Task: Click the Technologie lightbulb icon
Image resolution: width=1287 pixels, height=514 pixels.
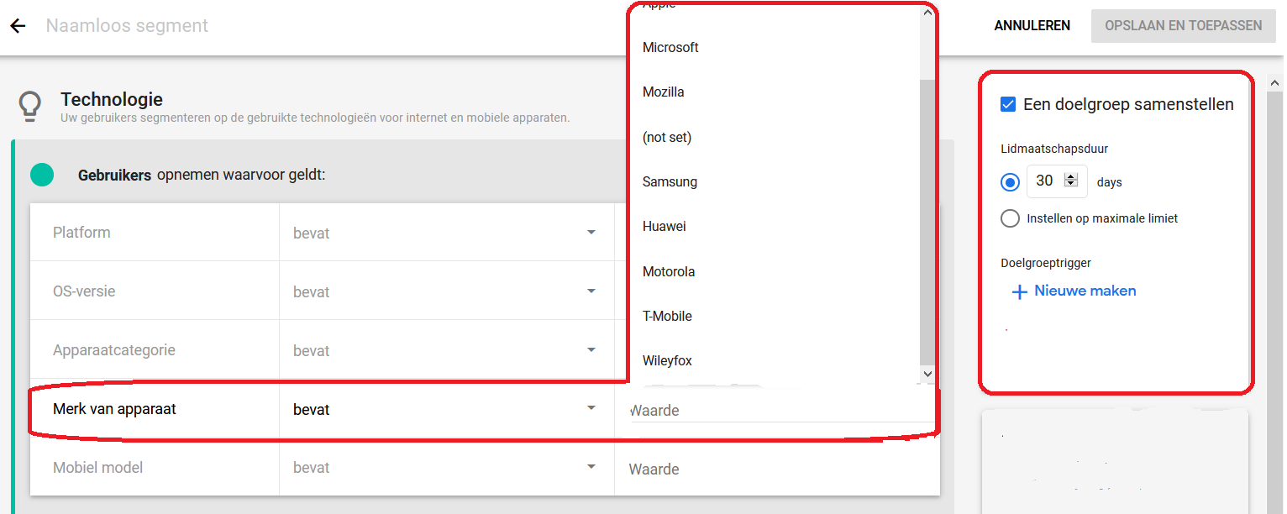Action: point(30,107)
